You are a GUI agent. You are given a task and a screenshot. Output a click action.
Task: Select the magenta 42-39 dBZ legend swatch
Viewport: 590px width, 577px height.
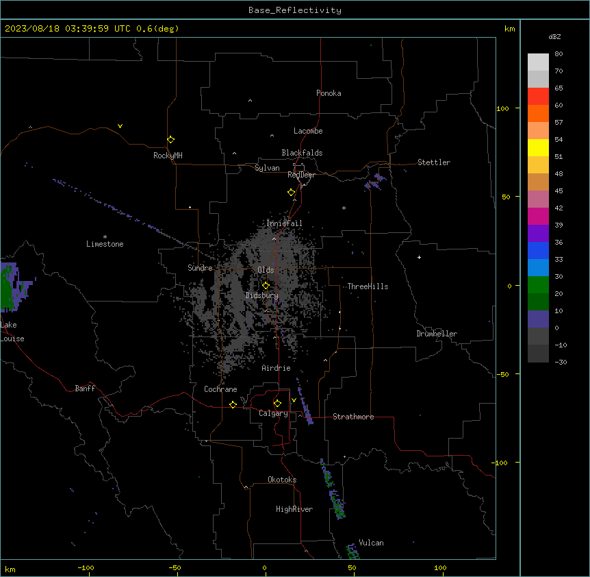538,216
